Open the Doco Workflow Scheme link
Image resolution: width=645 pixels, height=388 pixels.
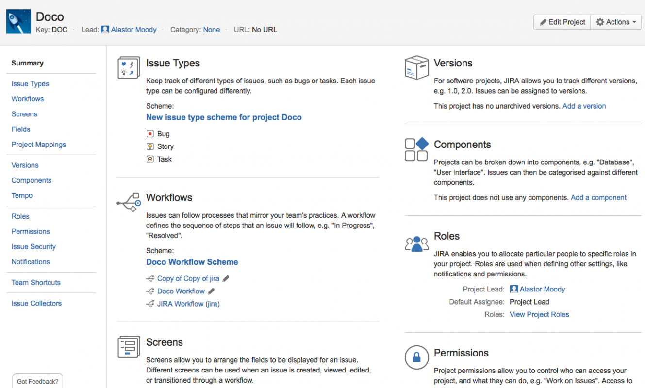click(x=192, y=262)
